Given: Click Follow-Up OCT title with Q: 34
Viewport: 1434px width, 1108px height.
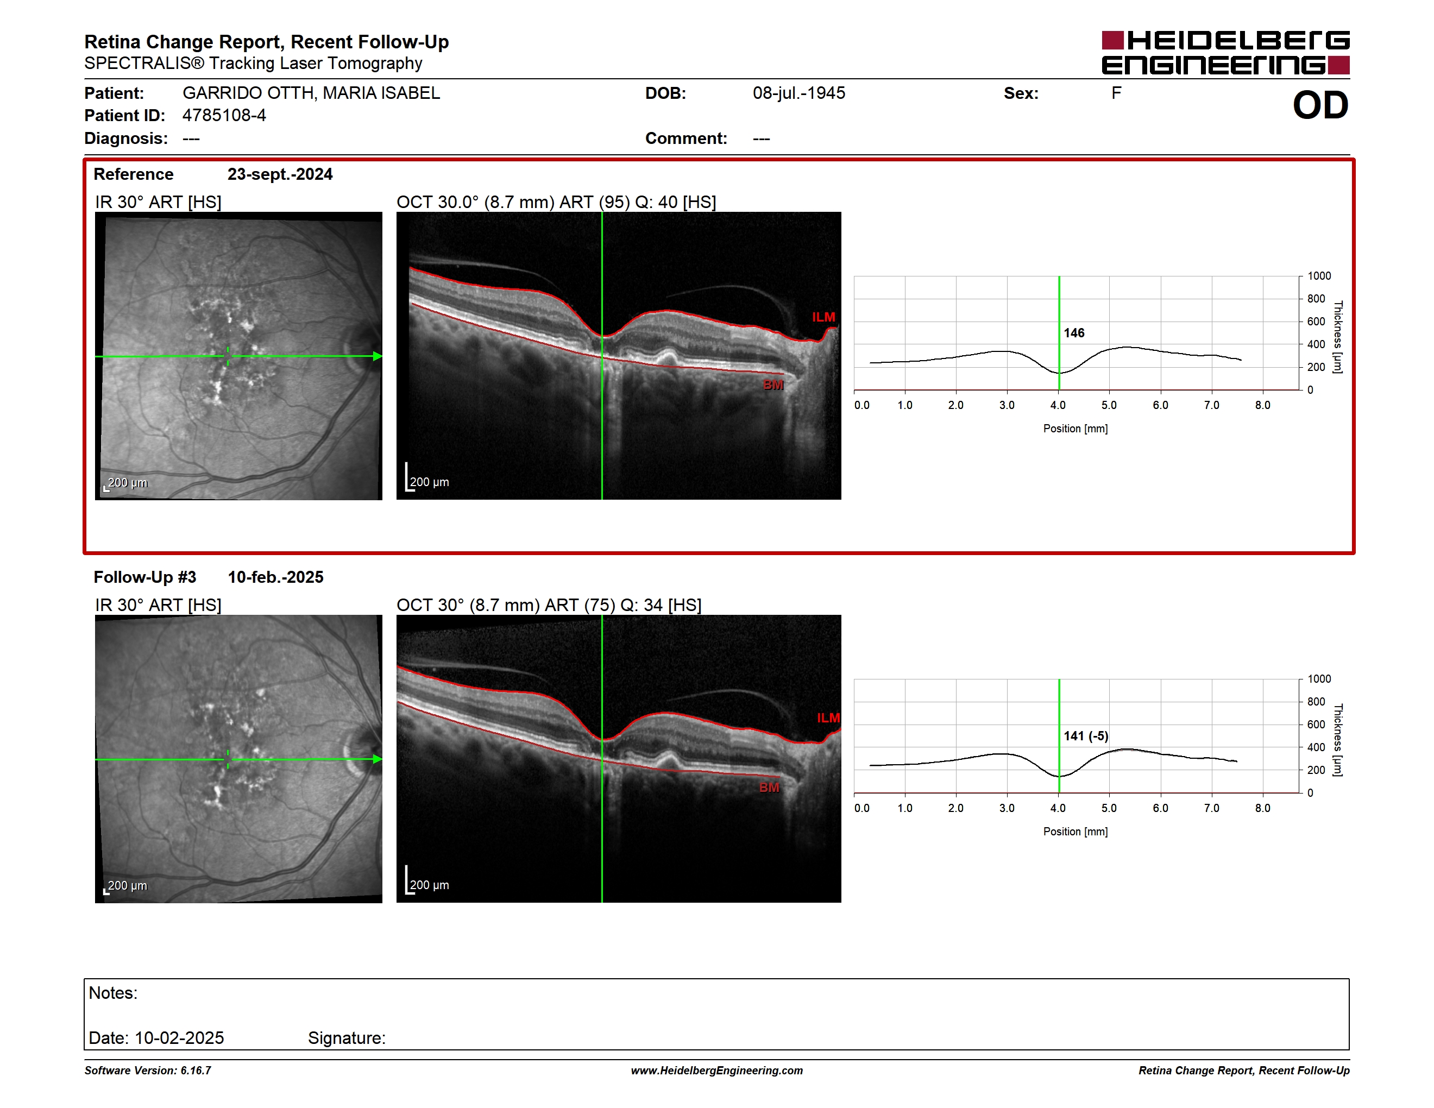Looking at the screenshot, I should (549, 605).
